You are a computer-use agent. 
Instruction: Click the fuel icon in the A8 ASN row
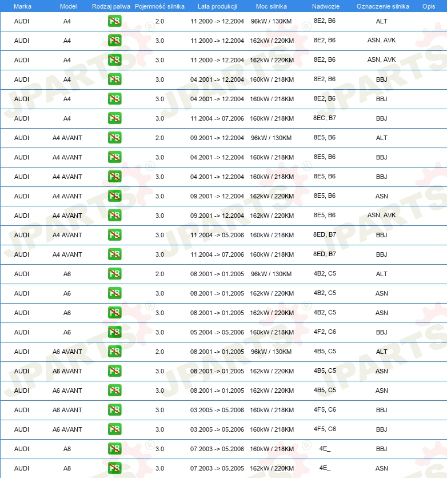114,468
